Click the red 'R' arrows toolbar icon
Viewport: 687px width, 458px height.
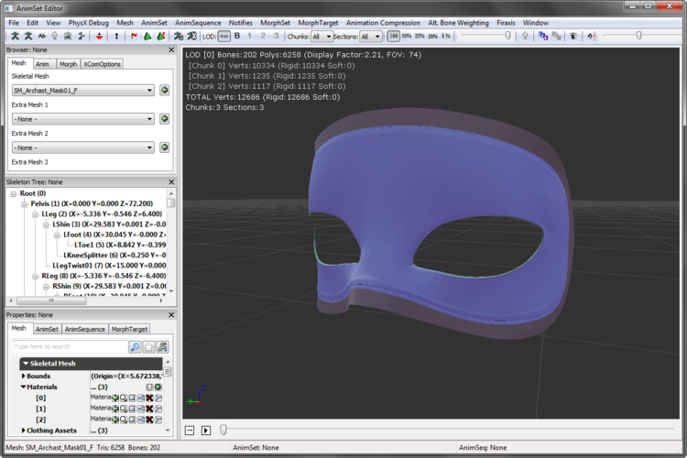click(x=592, y=36)
